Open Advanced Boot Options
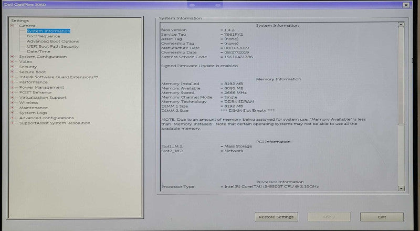 pos(53,41)
